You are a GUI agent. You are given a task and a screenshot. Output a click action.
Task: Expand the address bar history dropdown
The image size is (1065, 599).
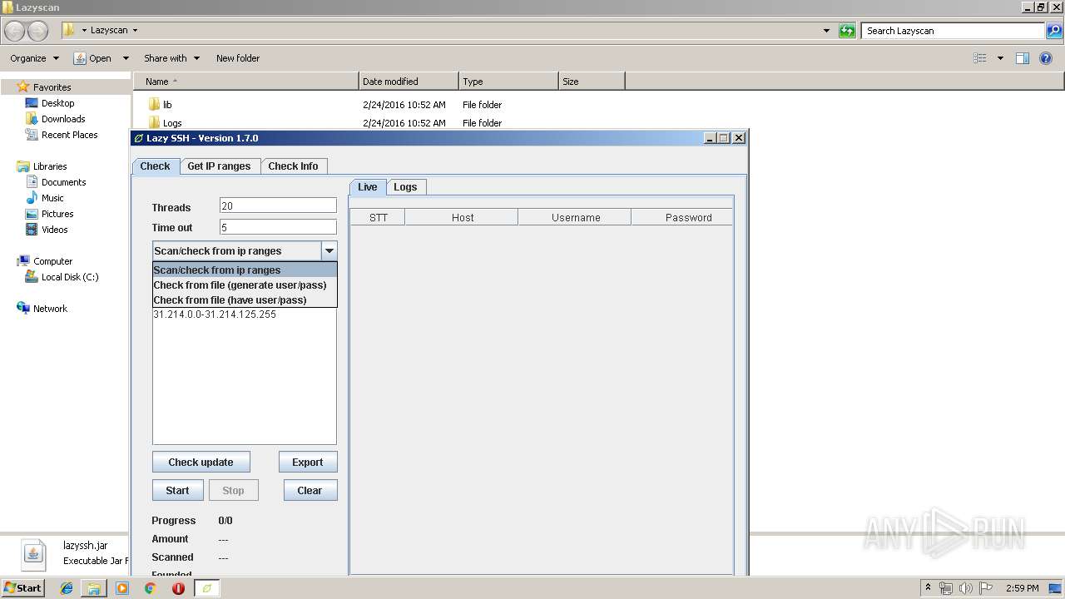(826, 31)
